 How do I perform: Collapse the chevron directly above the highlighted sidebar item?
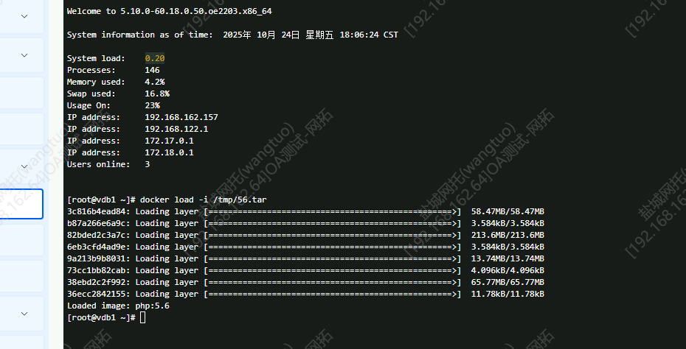[24, 166]
